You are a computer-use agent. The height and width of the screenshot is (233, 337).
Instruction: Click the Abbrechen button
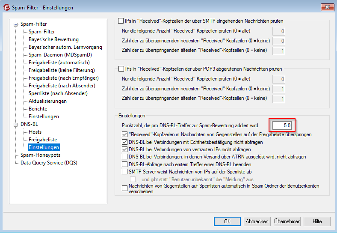[257, 221]
